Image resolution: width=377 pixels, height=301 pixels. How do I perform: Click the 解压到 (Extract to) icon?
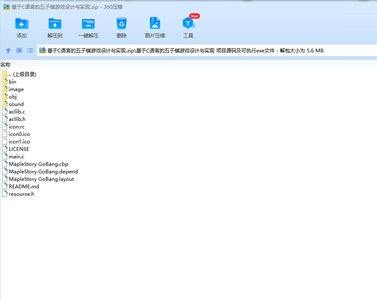click(x=55, y=24)
